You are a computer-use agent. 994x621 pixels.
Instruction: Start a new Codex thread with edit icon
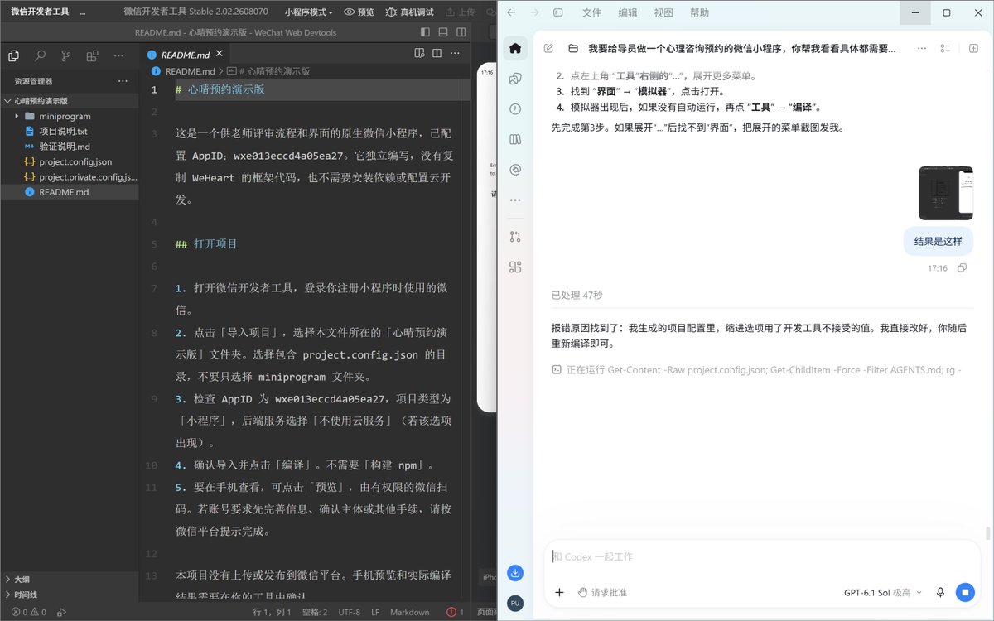click(548, 48)
